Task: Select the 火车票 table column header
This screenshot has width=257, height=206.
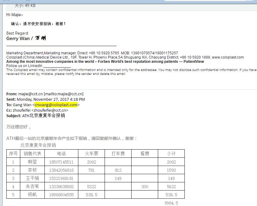Action: tap(91, 154)
